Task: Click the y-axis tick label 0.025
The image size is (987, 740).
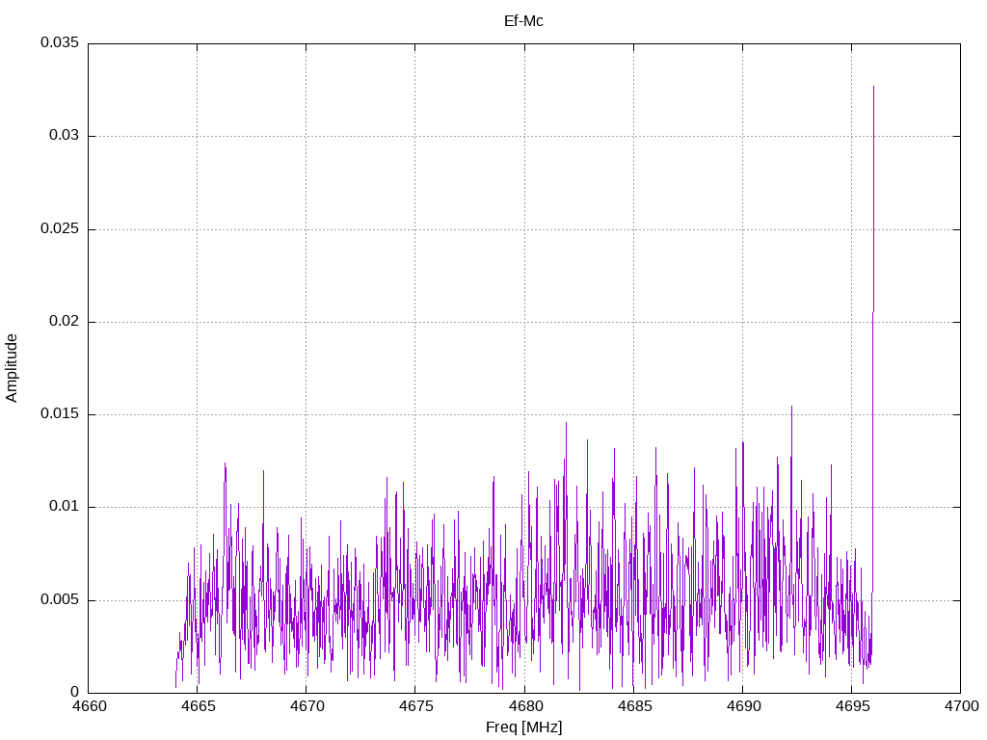Action: 60,228
